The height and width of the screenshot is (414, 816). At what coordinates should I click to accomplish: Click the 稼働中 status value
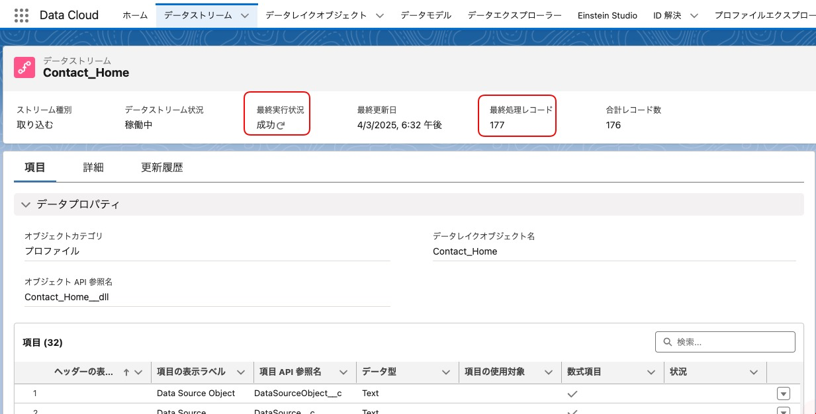(x=138, y=124)
